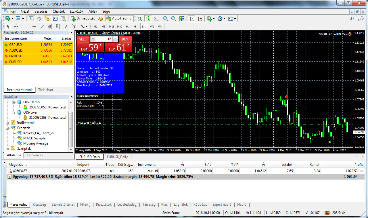The width and height of the screenshot is (368, 218).
Task: Toggle the AutoTrading button
Action: coord(119,18)
